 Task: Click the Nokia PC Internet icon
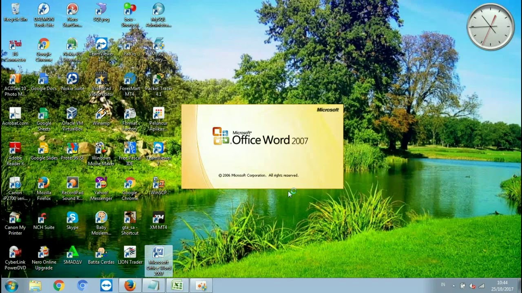click(72, 50)
